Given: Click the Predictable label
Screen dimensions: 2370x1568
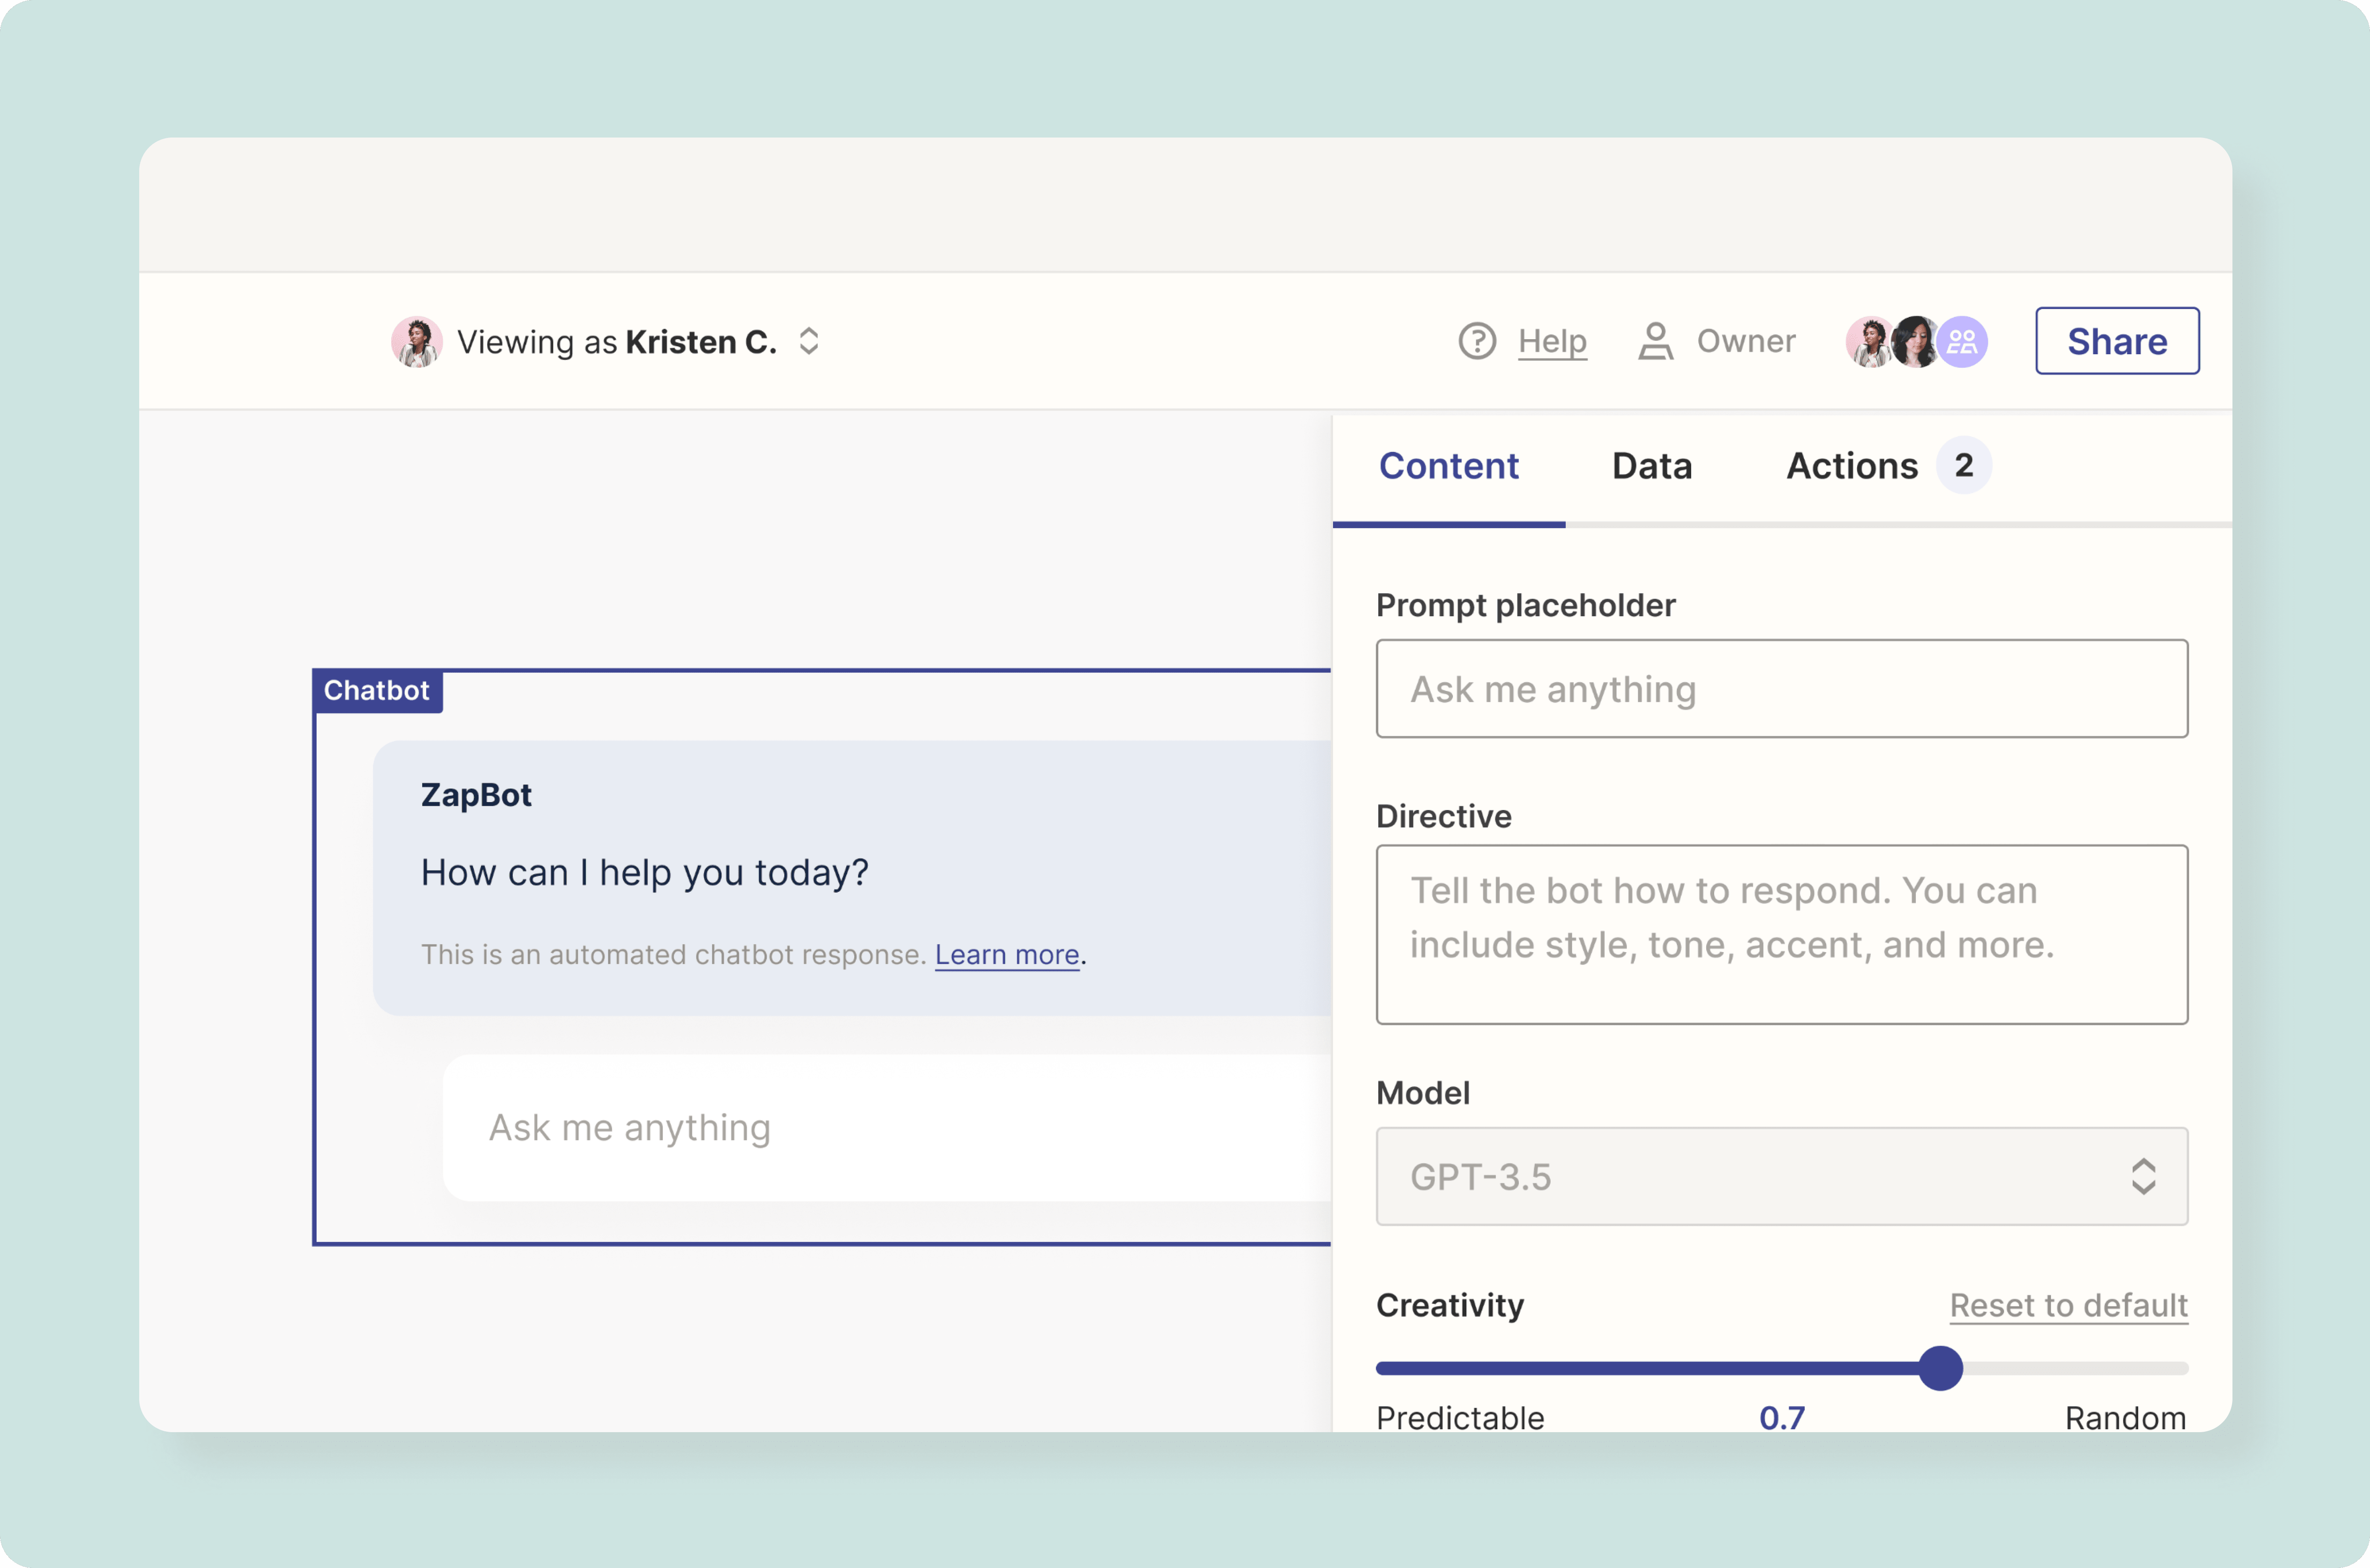Looking at the screenshot, I should [1460, 1417].
